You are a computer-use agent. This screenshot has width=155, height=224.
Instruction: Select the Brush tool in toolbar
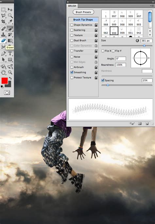[10, 28]
